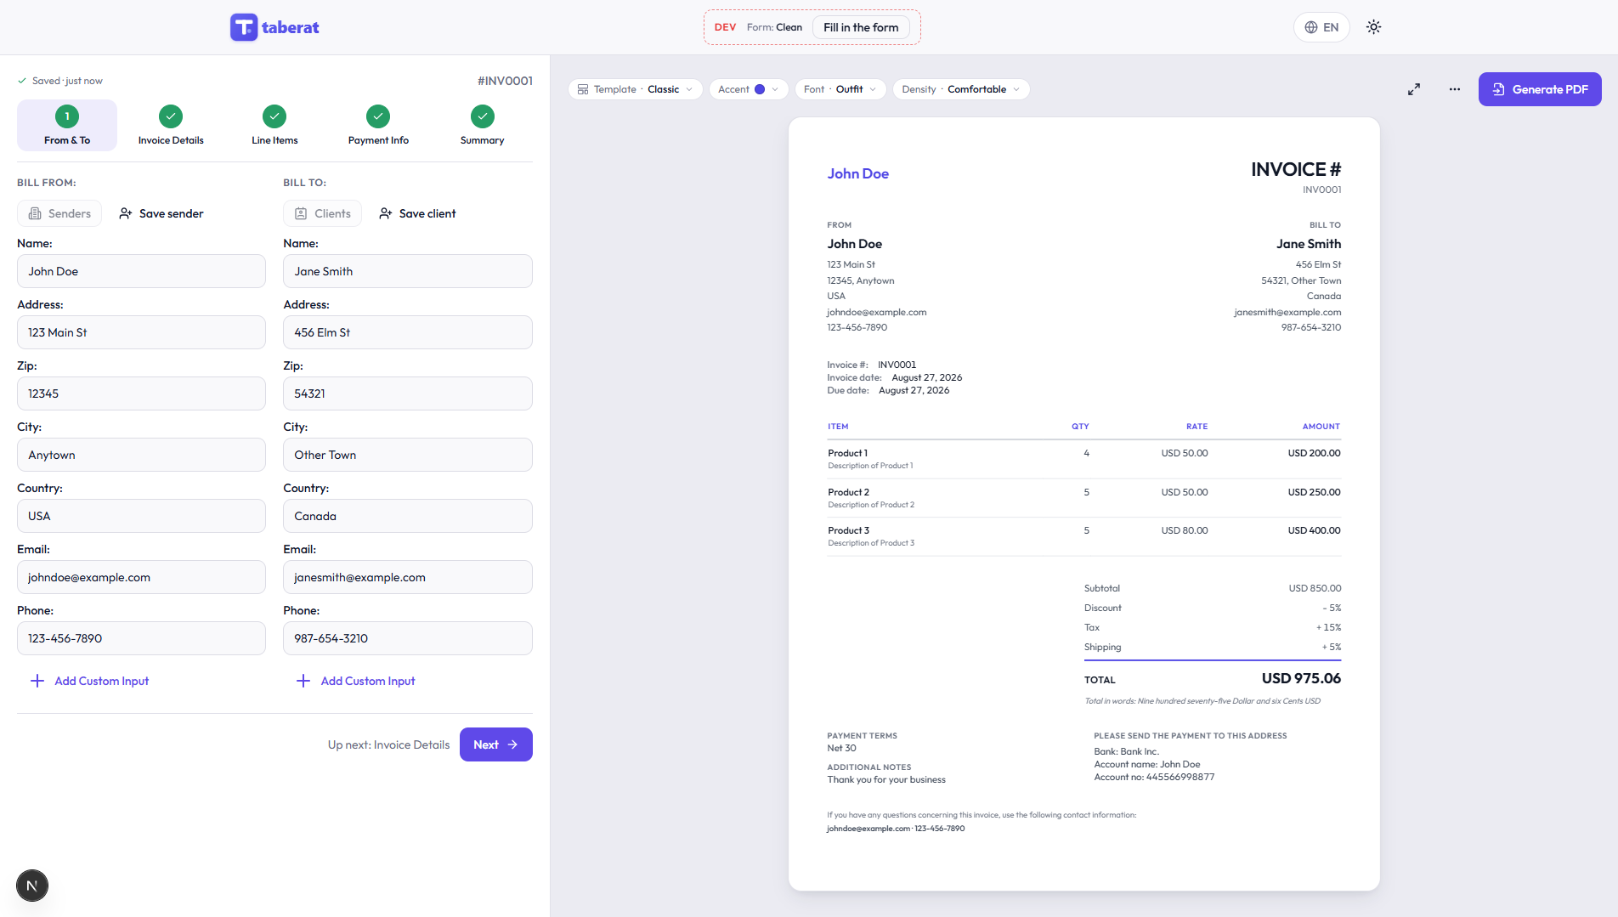This screenshot has width=1618, height=917.
Task: Open the Clients list
Action: coord(323,213)
